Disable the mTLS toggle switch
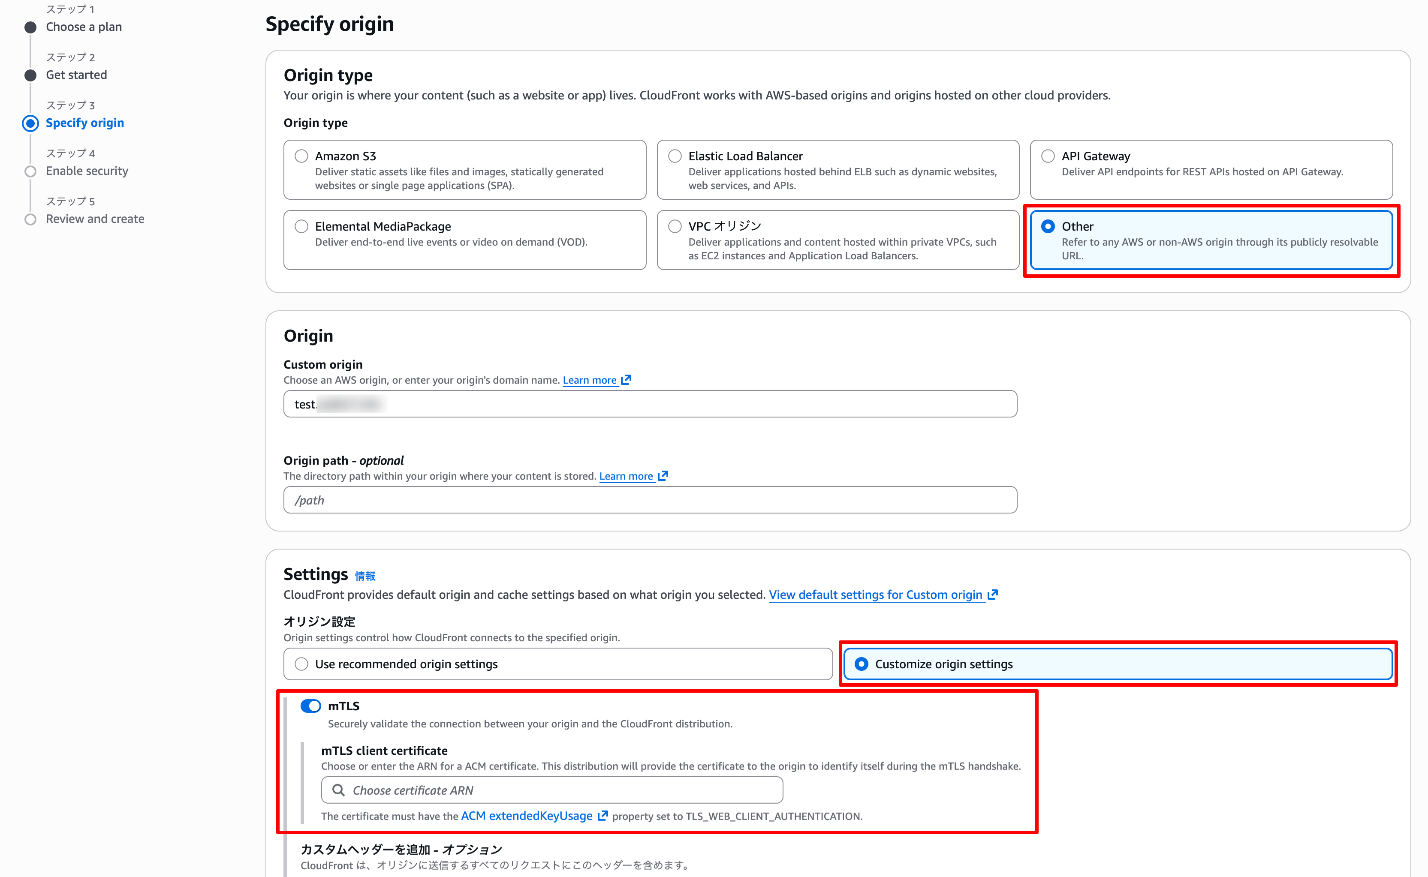The height and width of the screenshot is (877, 1428). click(x=310, y=706)
